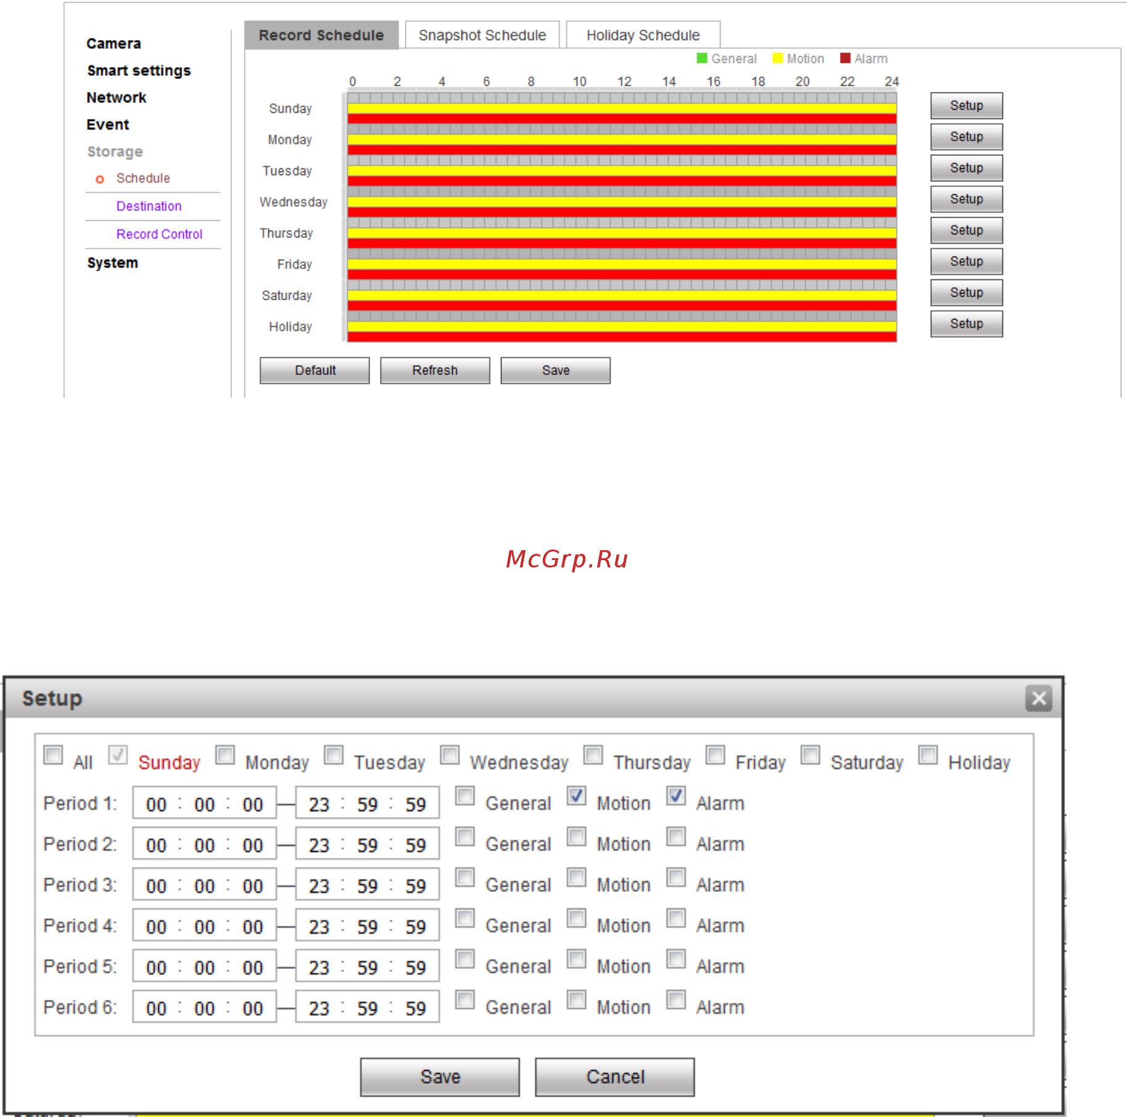Click the red Alarm legend swatch
The width and height of the screenshot is (1127, 1117).
pyautogui.click(x=845, y=58)
